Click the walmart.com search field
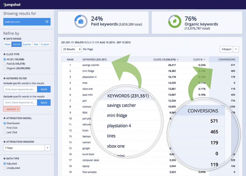Screen dimensions: 246x176 [27, 22]
